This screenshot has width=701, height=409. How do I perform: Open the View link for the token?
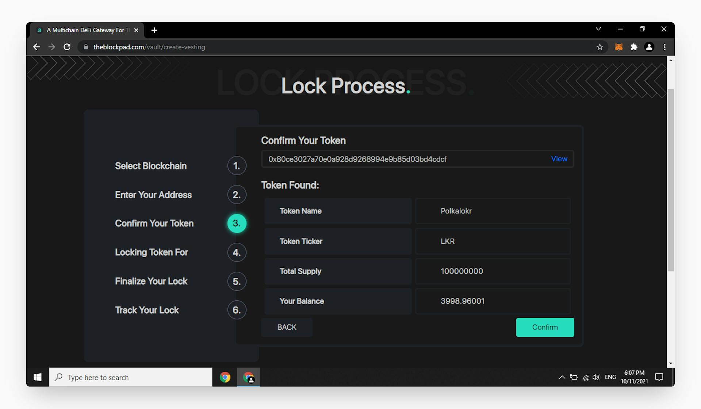pos(559,159)
